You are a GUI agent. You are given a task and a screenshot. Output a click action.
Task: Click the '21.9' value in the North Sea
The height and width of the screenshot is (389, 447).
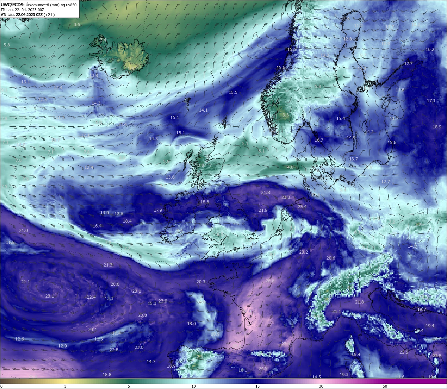[263, 210]
